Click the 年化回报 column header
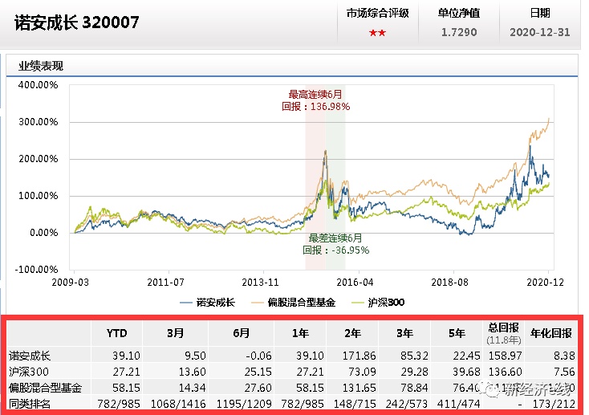The width and height of the screenshot is (589, 415). click(551, 333)
